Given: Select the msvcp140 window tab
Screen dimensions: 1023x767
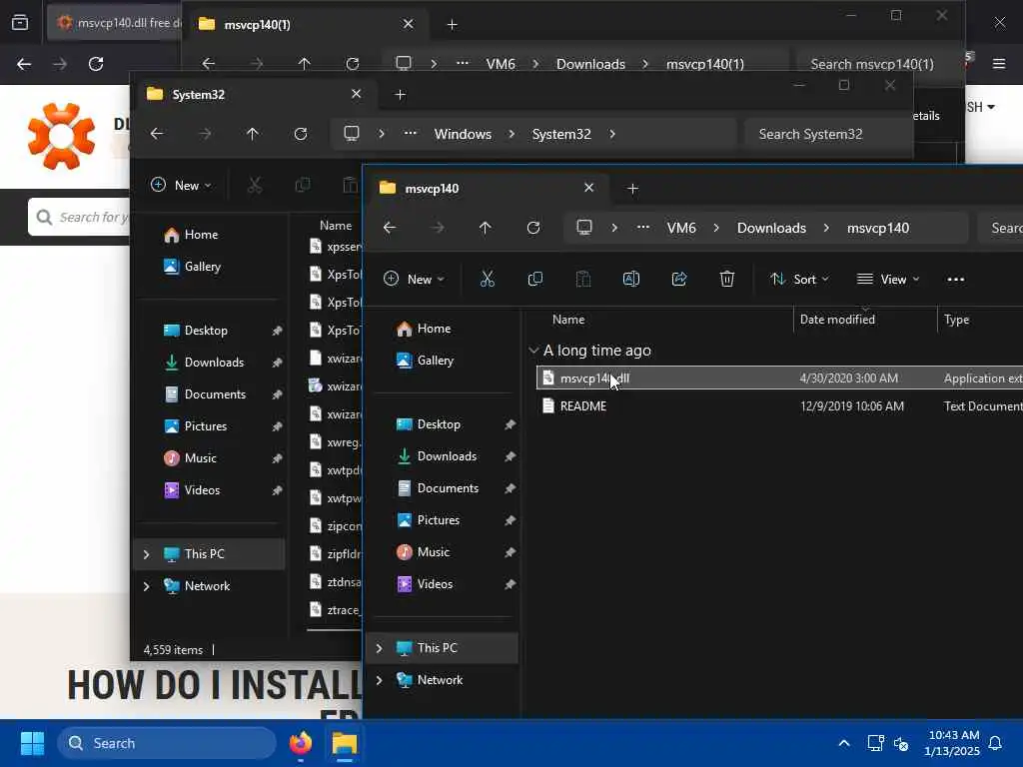Looking at the screenshot, I should pos(488,189).
